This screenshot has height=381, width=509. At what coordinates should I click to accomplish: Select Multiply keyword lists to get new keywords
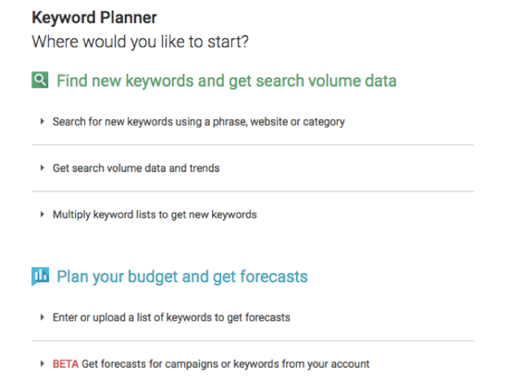tap(155, 215)
